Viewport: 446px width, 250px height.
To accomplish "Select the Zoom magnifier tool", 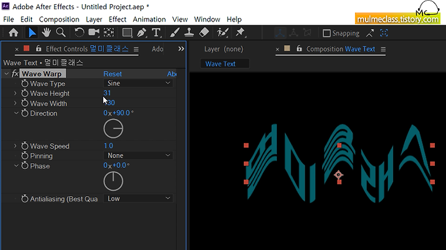I will pyautogui.click(x=61, y=33).
